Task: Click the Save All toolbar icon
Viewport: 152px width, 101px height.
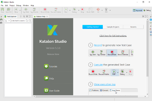Action: pos(8,10)
